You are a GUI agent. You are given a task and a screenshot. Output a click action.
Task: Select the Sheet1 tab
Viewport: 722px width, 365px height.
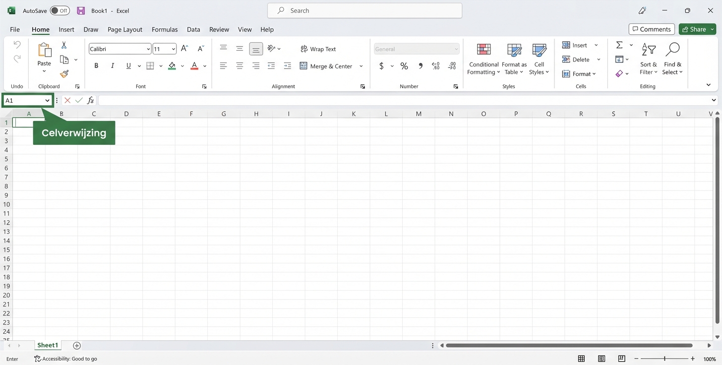tap(48, 345)
